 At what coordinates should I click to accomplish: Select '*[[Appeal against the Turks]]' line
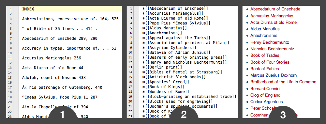[x=176, y=38]
